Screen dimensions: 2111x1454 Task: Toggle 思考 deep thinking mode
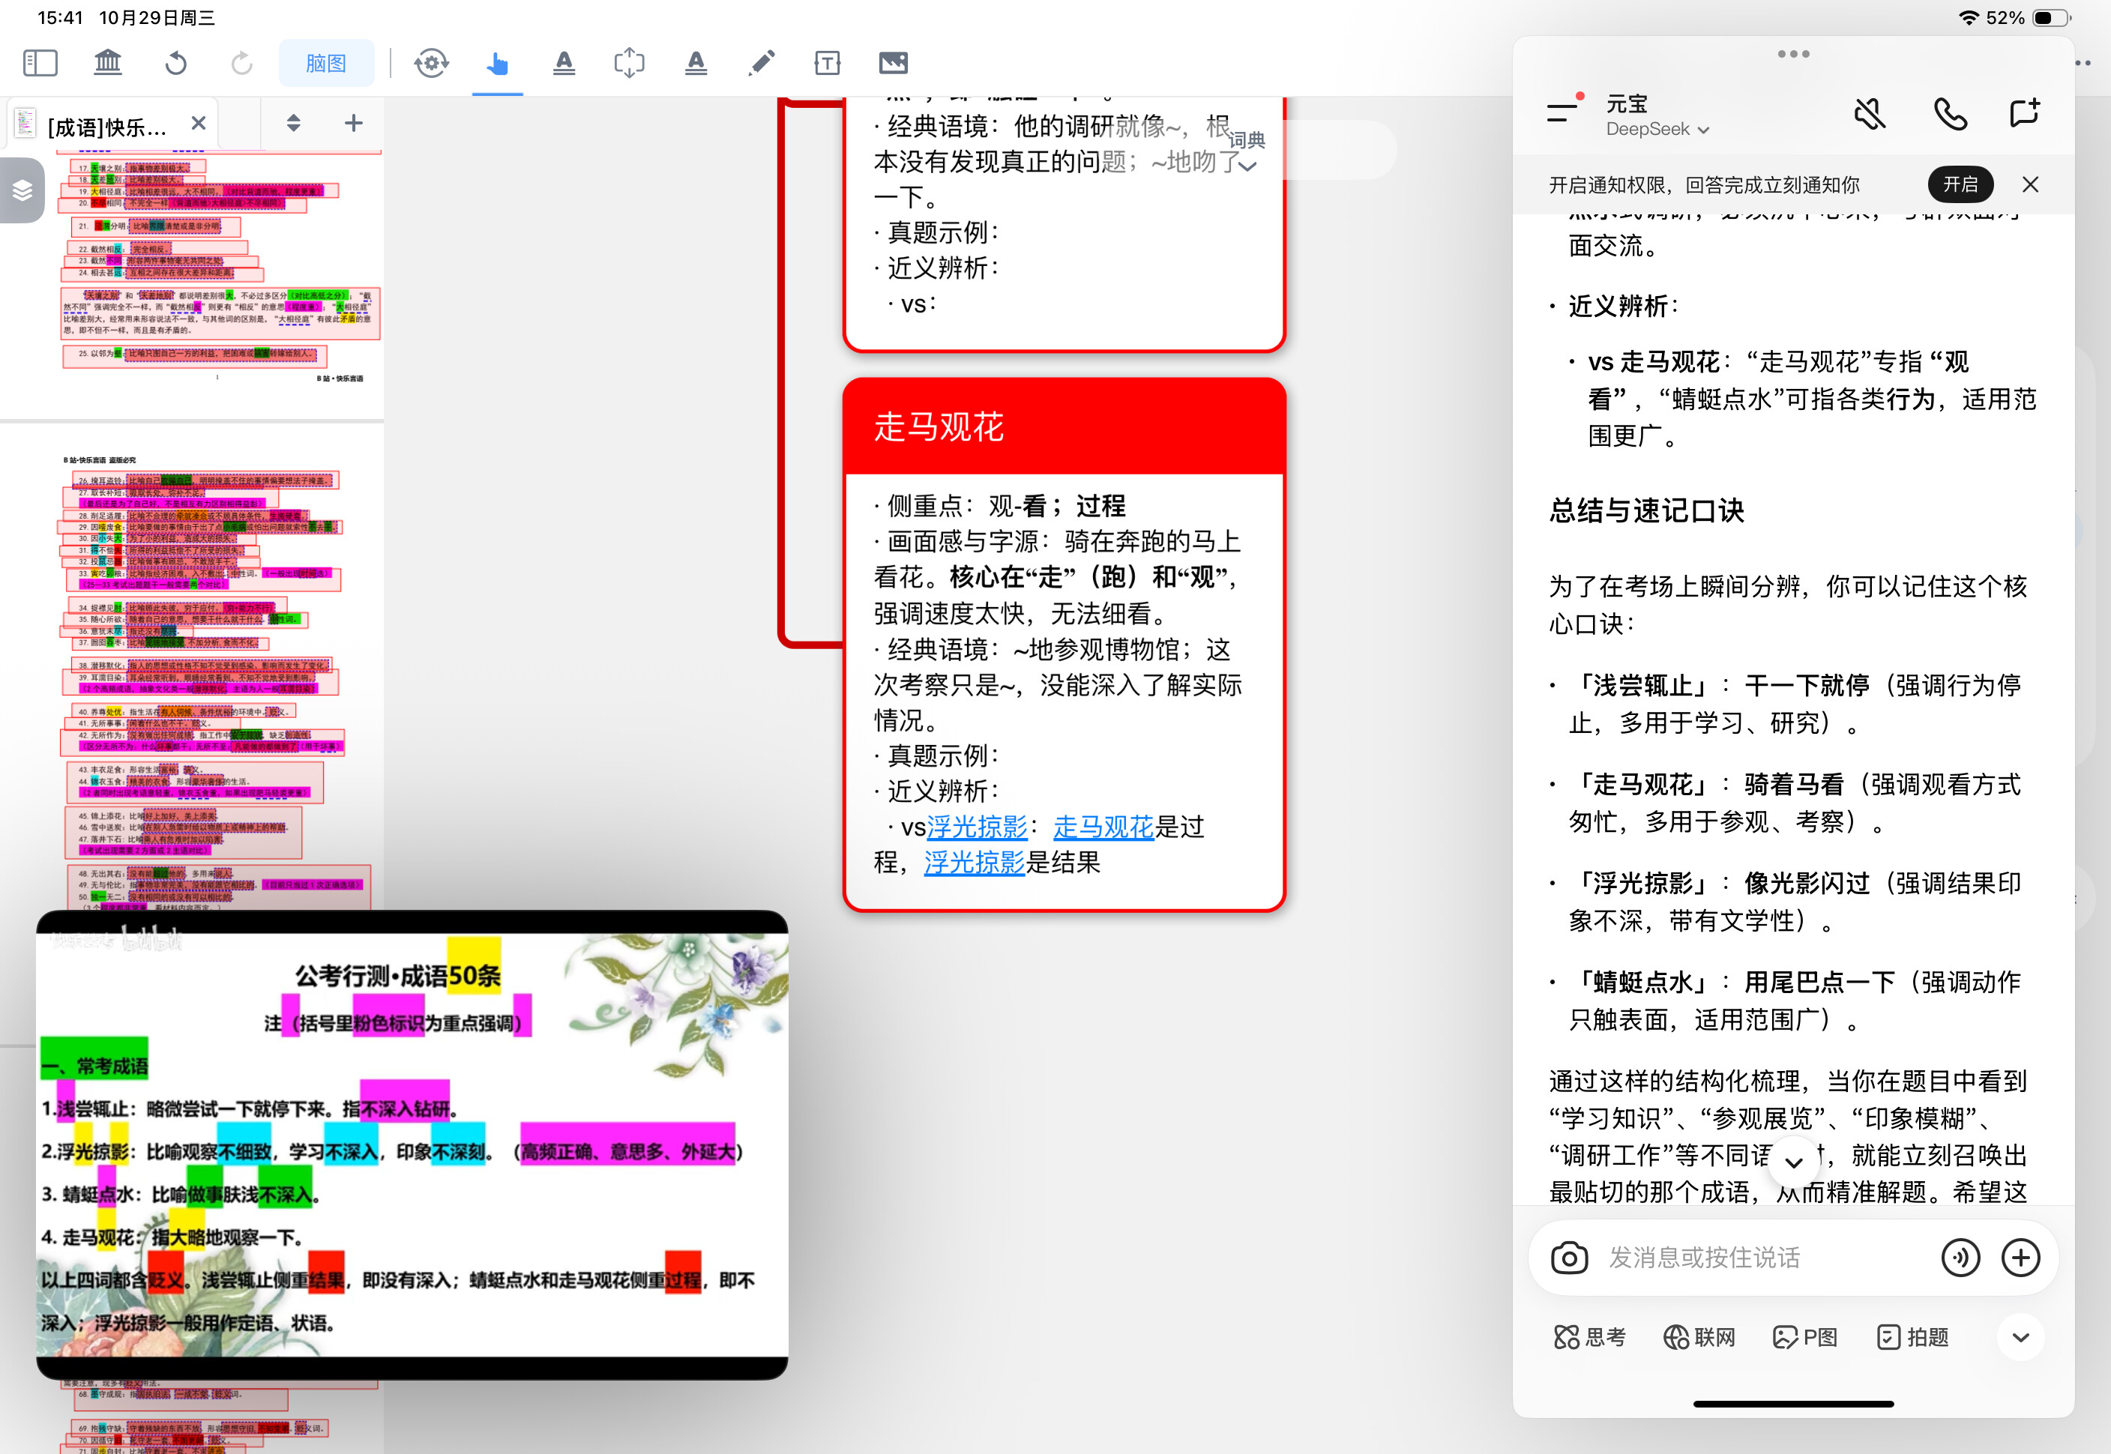click(x=1590, y=1336)
